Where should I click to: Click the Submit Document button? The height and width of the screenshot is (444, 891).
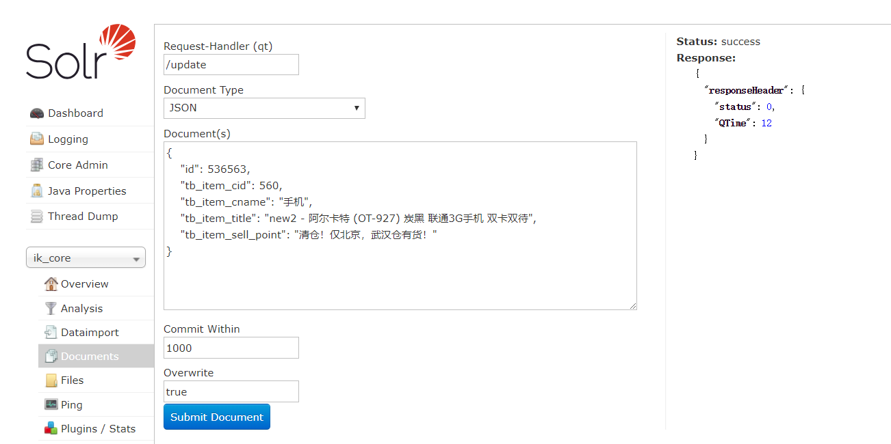217,417
